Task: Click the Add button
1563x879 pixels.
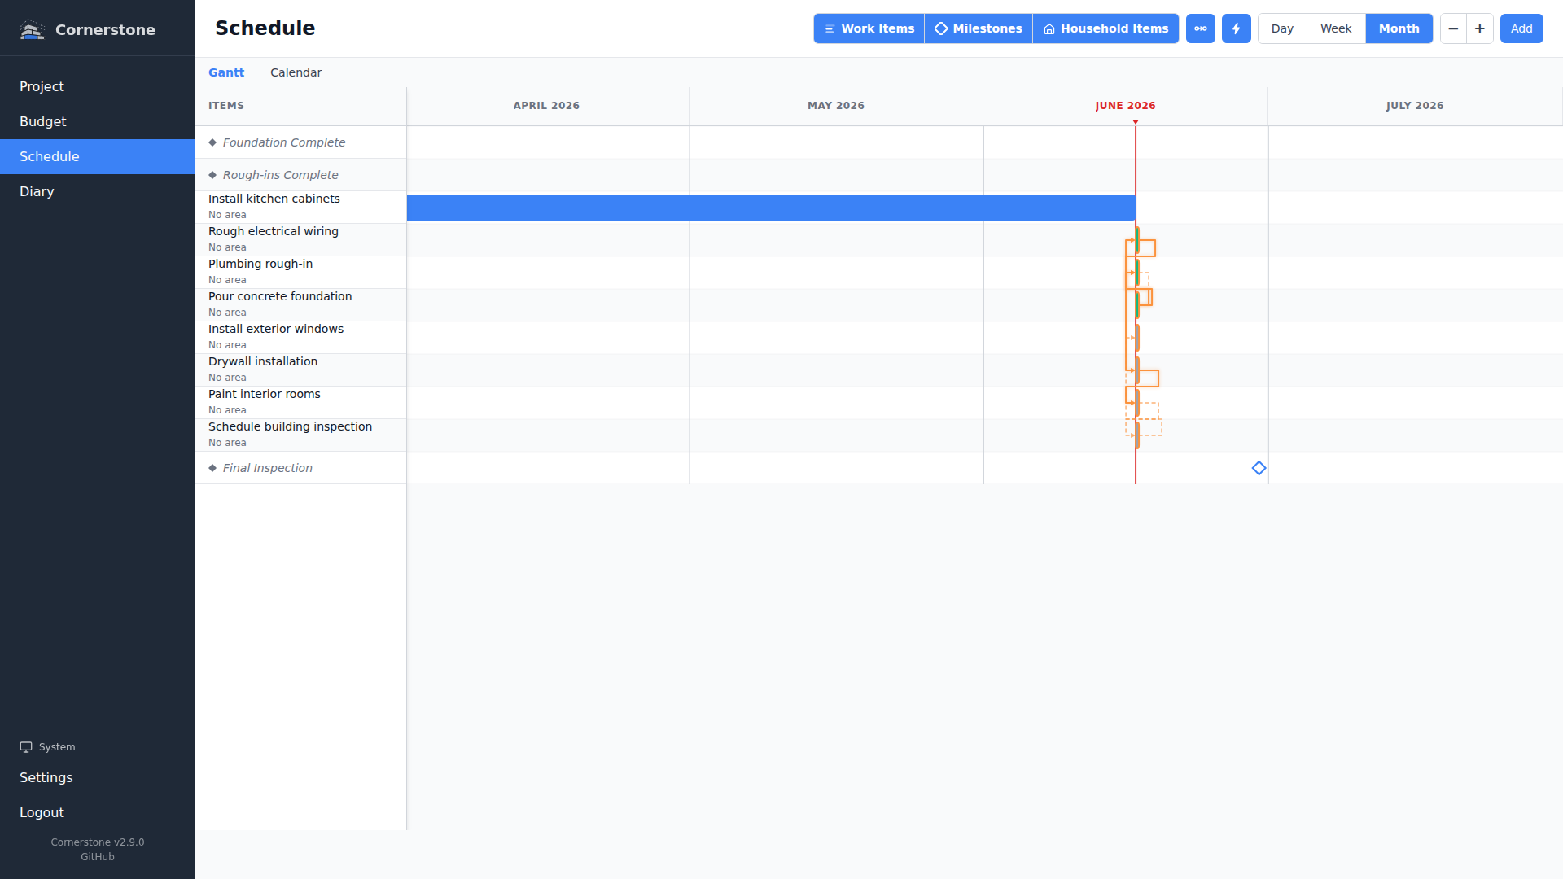Action: 1521,28
